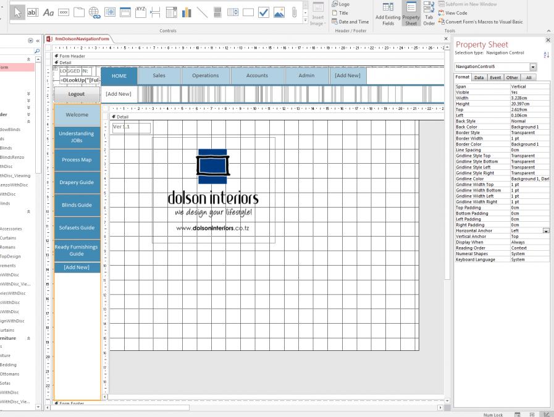Image resolution: width=554 pixels, height=417 pixels.
Task: Select the Form Header section bar
Action: pos(249,56)
